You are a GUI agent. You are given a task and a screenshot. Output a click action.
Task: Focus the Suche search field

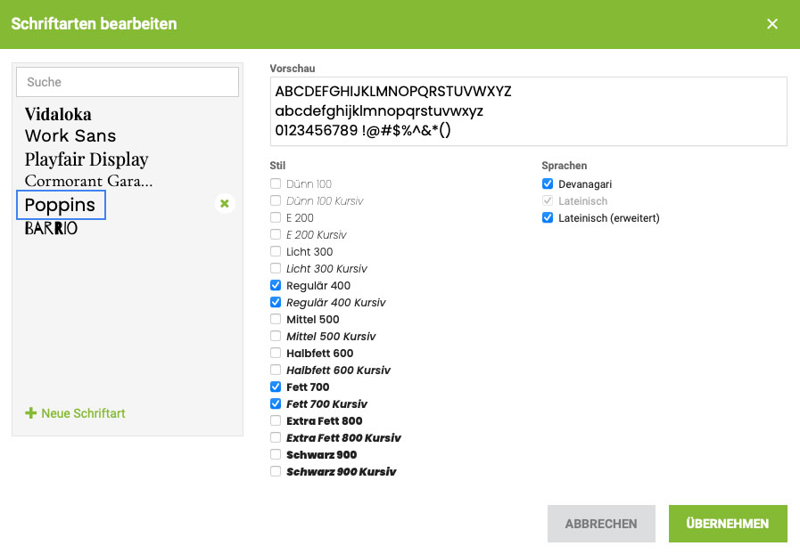click(128, 82)
